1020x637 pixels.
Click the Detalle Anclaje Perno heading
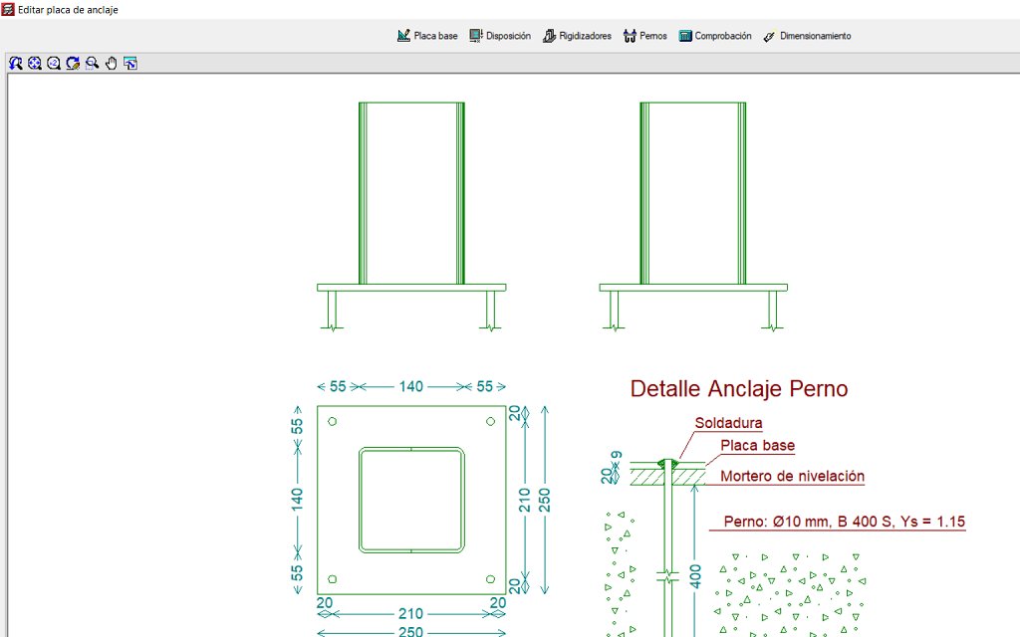(x=739, y=388)
